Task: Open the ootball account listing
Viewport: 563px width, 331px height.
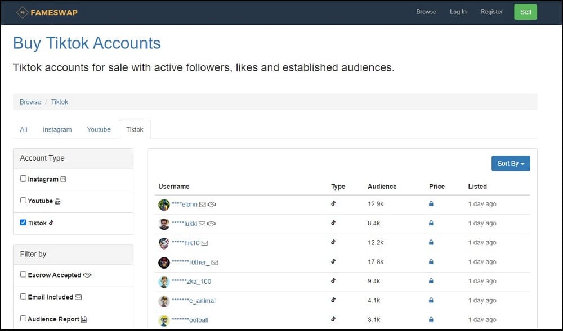Action: point(190,320)
